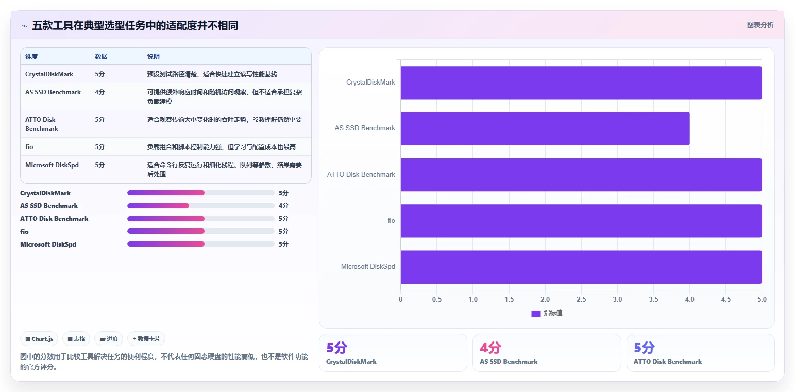Open the ATTO Disk Benchmark 5分 data card

pos(700,353)
